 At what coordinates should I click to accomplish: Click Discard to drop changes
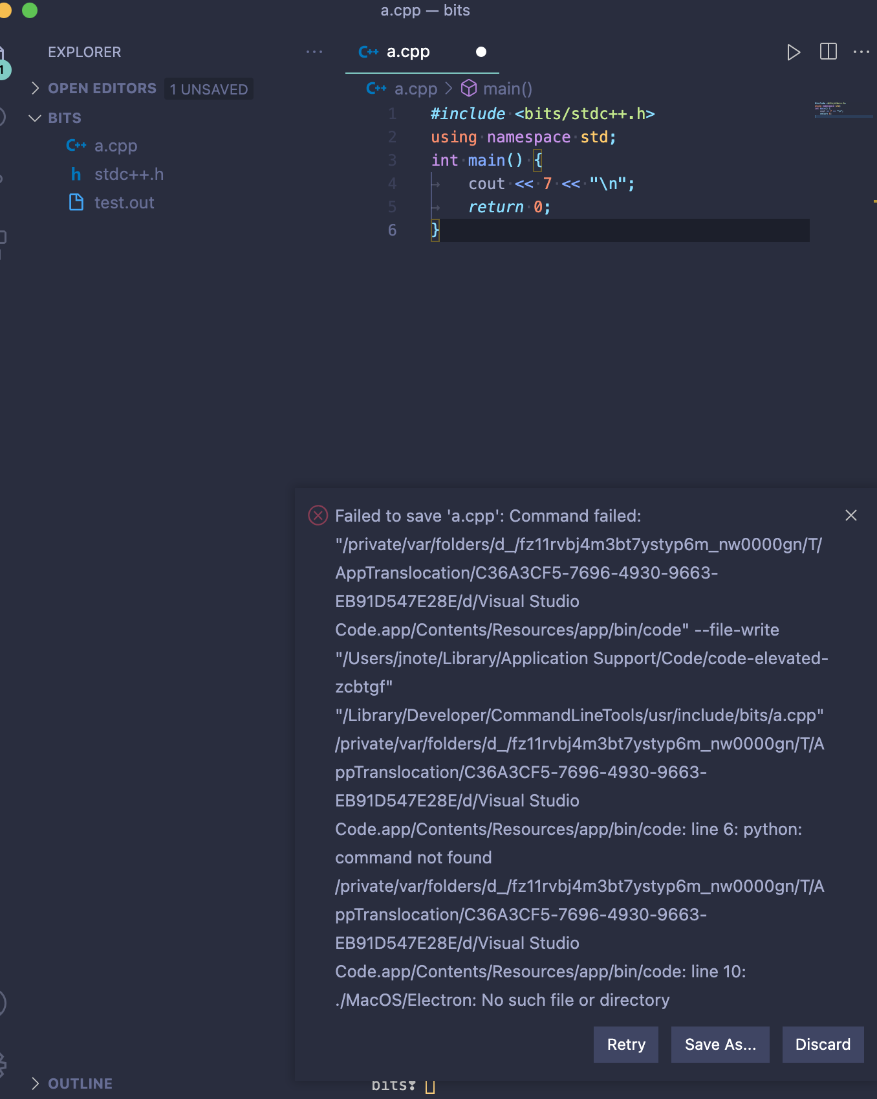click(823, 1045)
